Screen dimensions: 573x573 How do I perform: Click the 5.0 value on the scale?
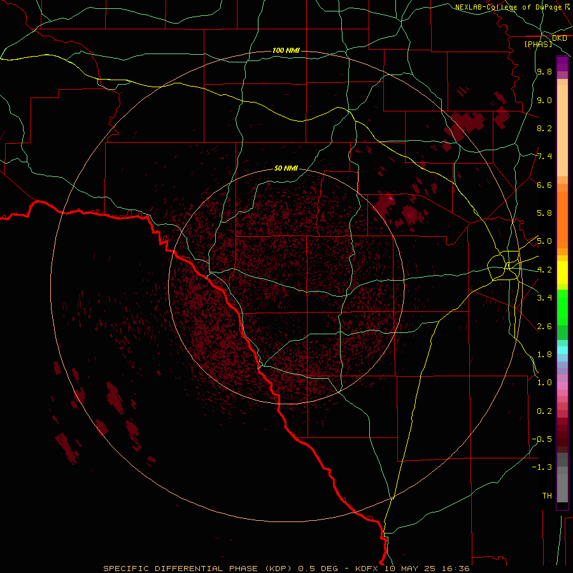(544, 241)
